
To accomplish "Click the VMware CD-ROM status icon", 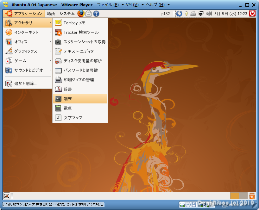I will click(188, 205).
